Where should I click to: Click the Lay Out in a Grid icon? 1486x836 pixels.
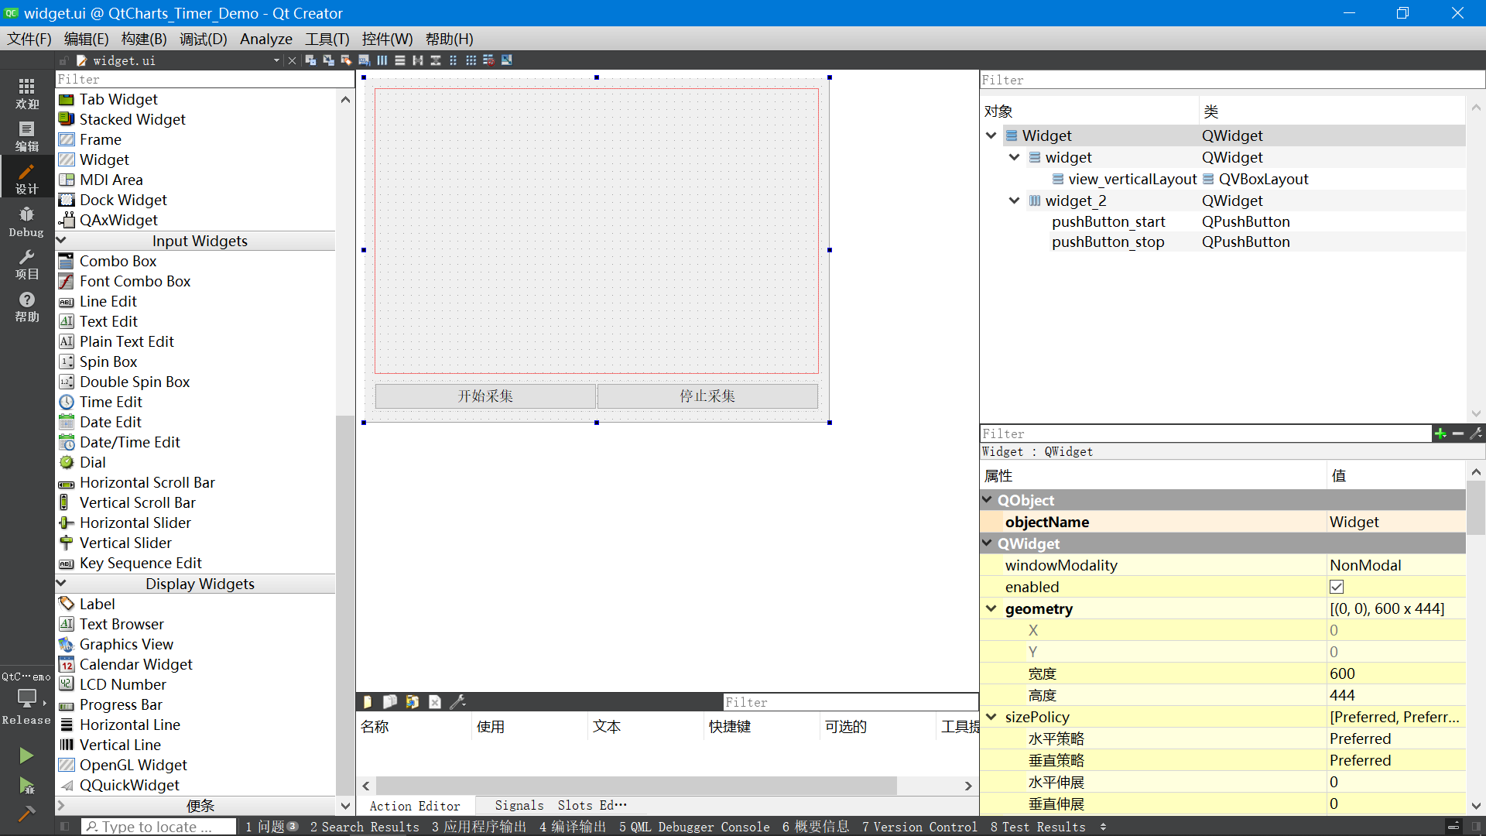pos(471,60)
